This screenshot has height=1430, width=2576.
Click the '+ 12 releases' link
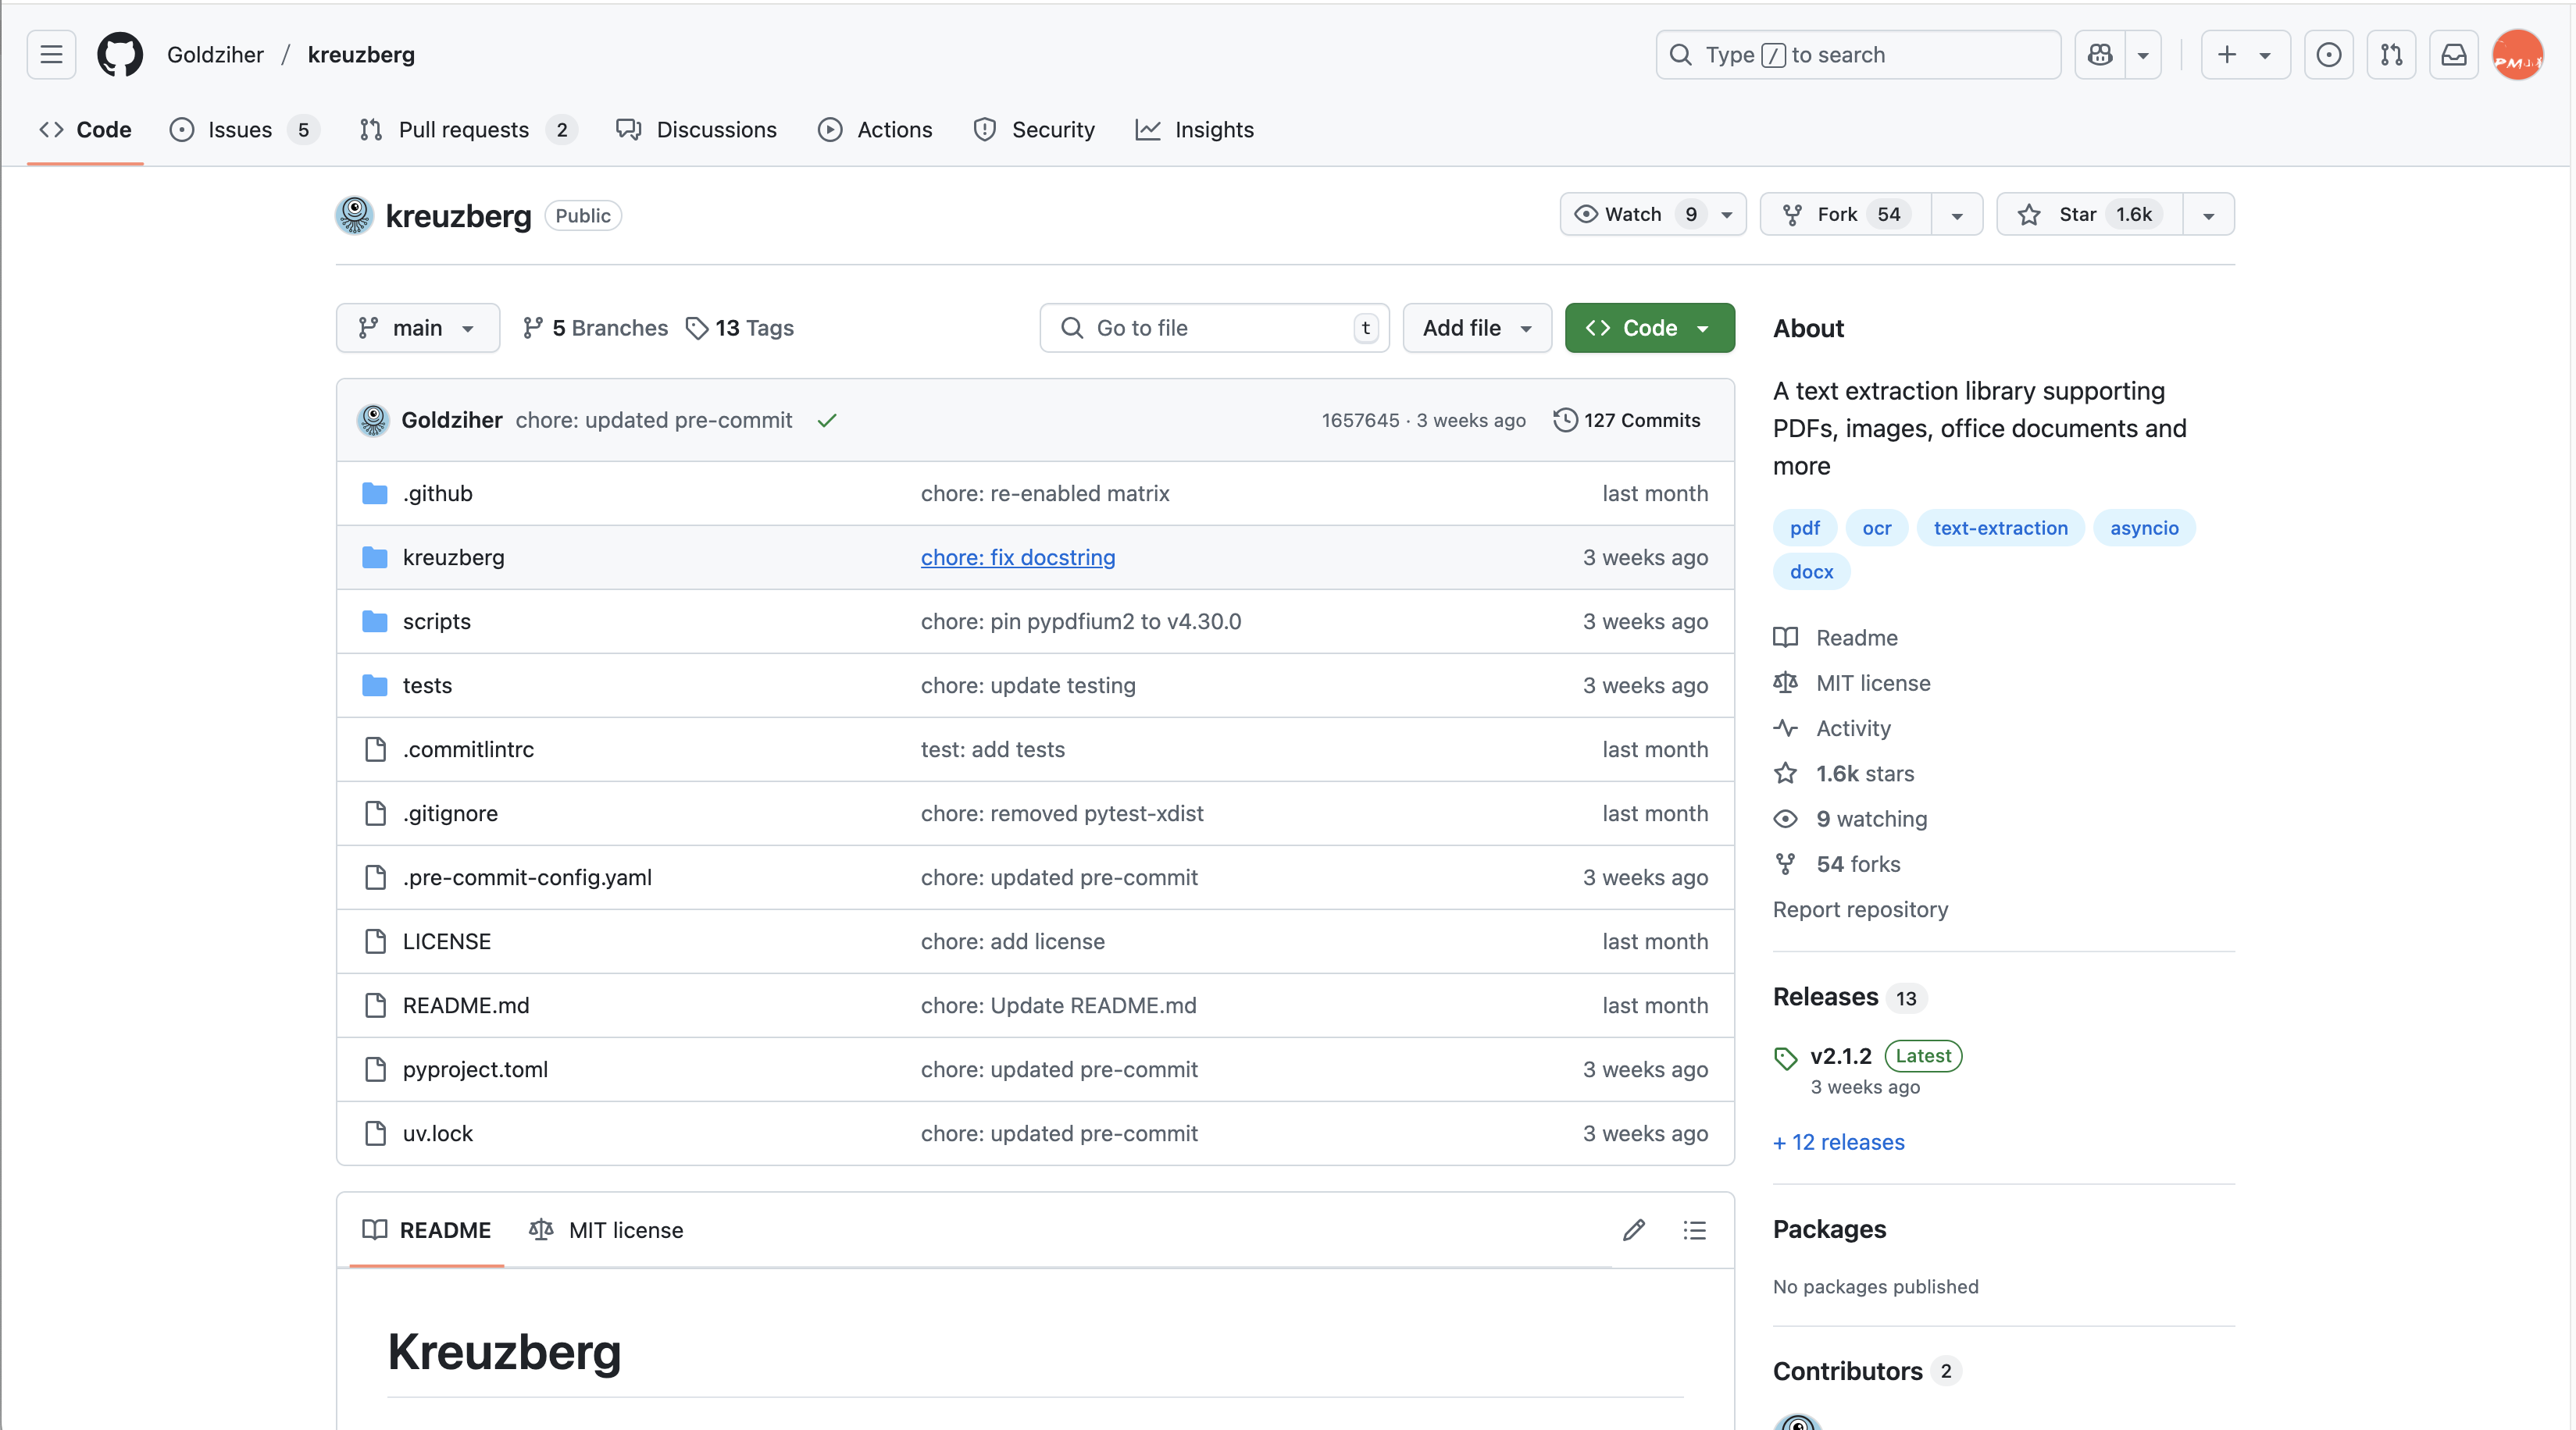[x=1838, y=1142]
